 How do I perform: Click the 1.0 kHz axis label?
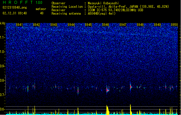3,52
